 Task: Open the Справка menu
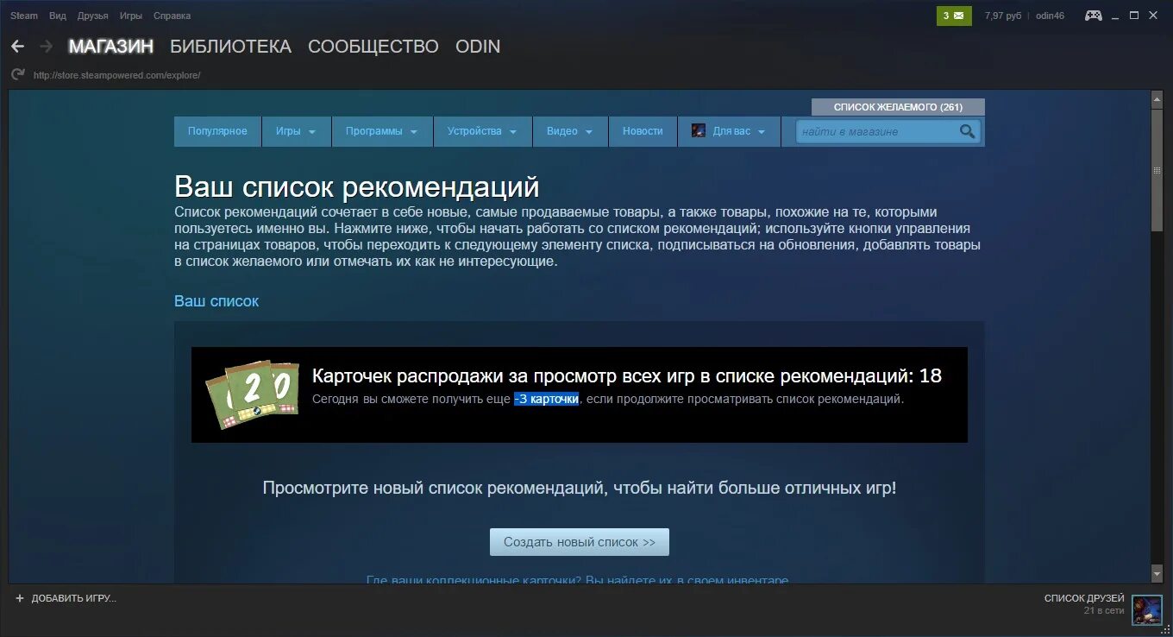tap(172, 16)
